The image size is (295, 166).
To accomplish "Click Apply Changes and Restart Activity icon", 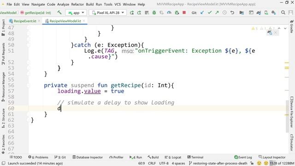I will (139, 12).
